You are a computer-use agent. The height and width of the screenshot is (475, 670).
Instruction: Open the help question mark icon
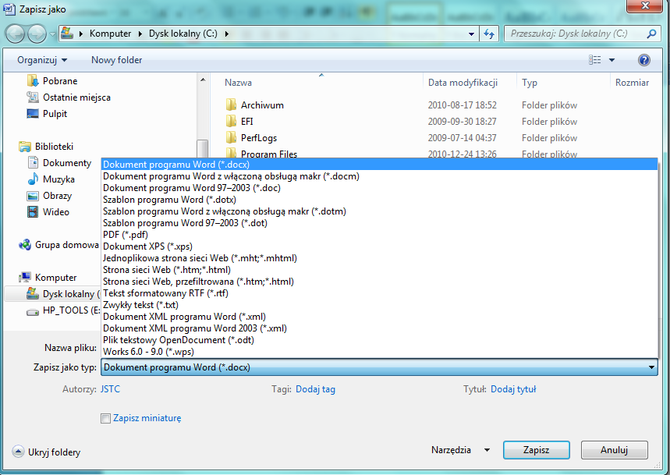tap(644, 60)
